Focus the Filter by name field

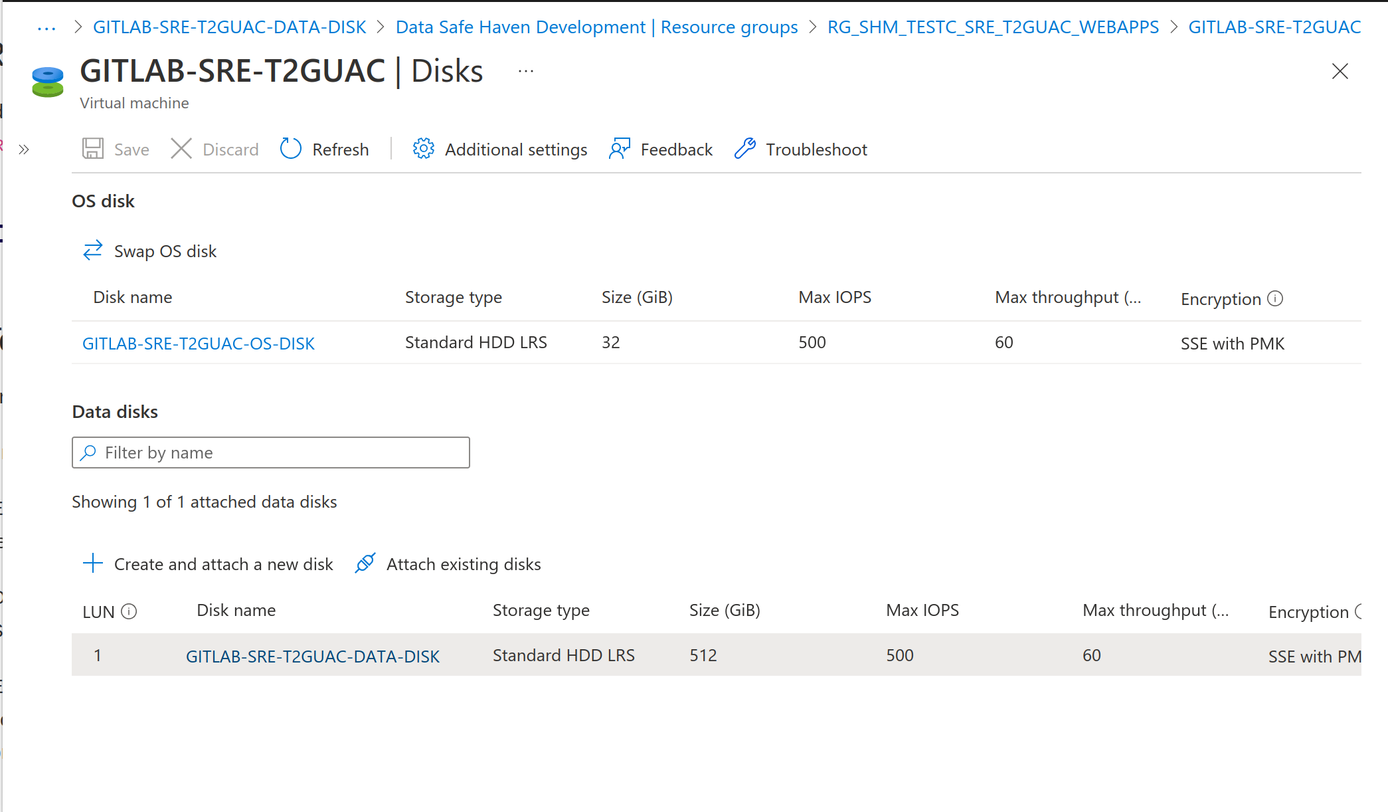point(271,453)
